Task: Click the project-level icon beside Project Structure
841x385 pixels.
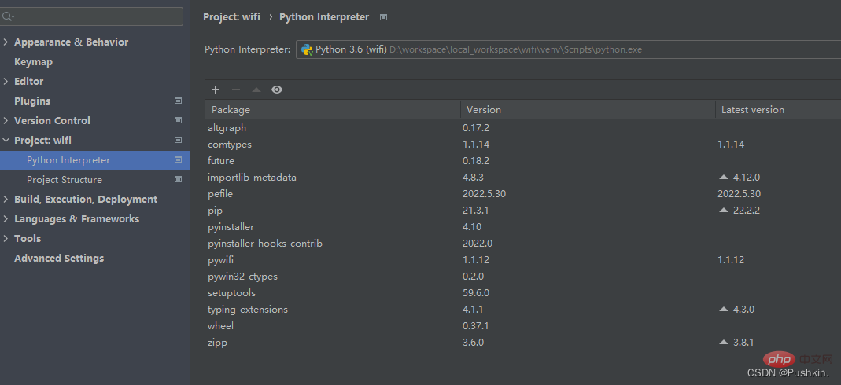Action: tap(178, 179)
